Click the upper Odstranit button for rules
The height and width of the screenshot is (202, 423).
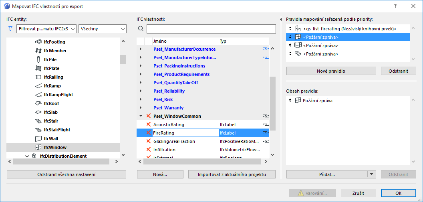(x=399, y=71)
